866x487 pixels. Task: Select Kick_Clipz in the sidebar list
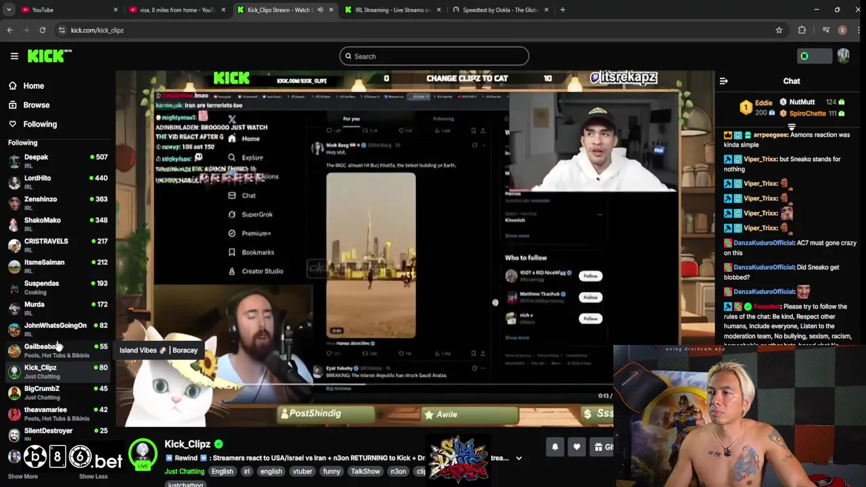click(58, 371)
